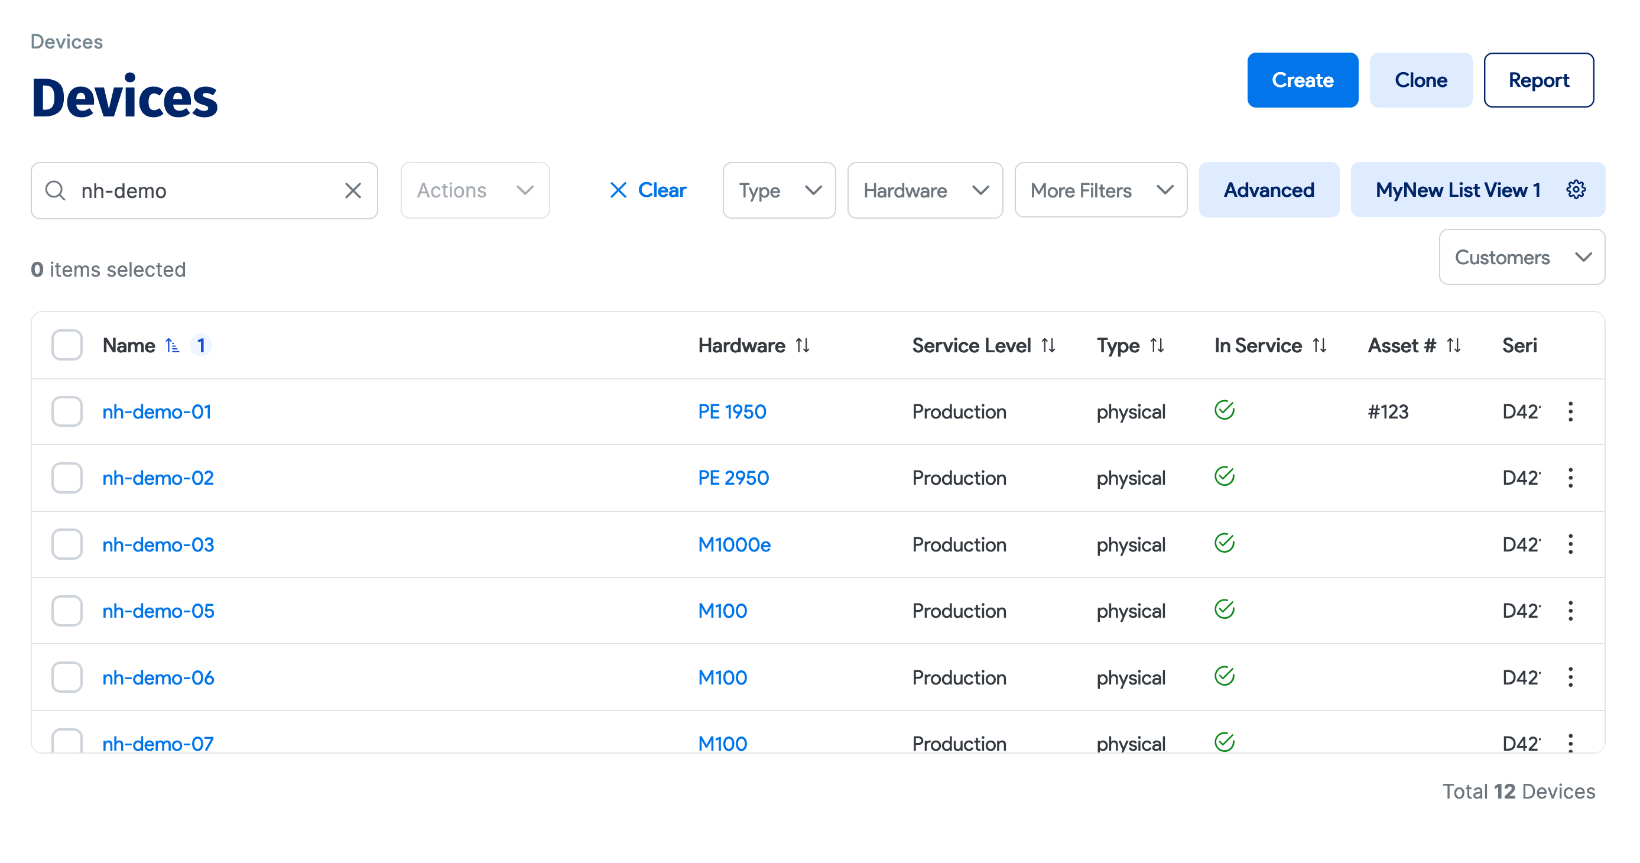
Task: Click the green In Service check for nh-demo-01
Action: (1225, 411)
